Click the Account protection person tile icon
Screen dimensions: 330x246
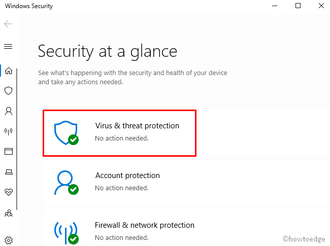[65, 182]
